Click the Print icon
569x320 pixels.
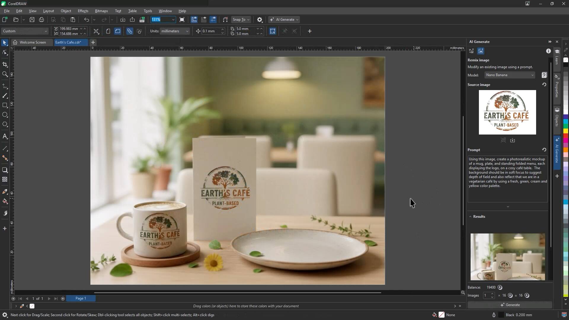[x=41, y=20]
